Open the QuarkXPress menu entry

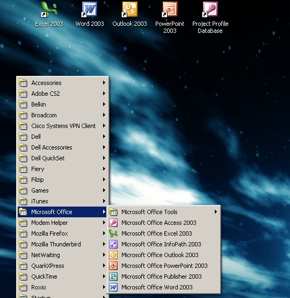click(62, 266)
